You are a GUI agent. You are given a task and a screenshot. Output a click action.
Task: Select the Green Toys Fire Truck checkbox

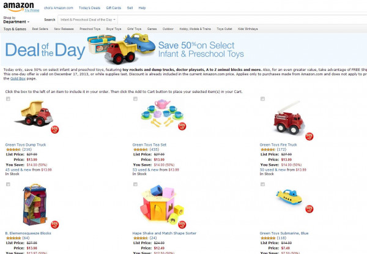[262, 99]
